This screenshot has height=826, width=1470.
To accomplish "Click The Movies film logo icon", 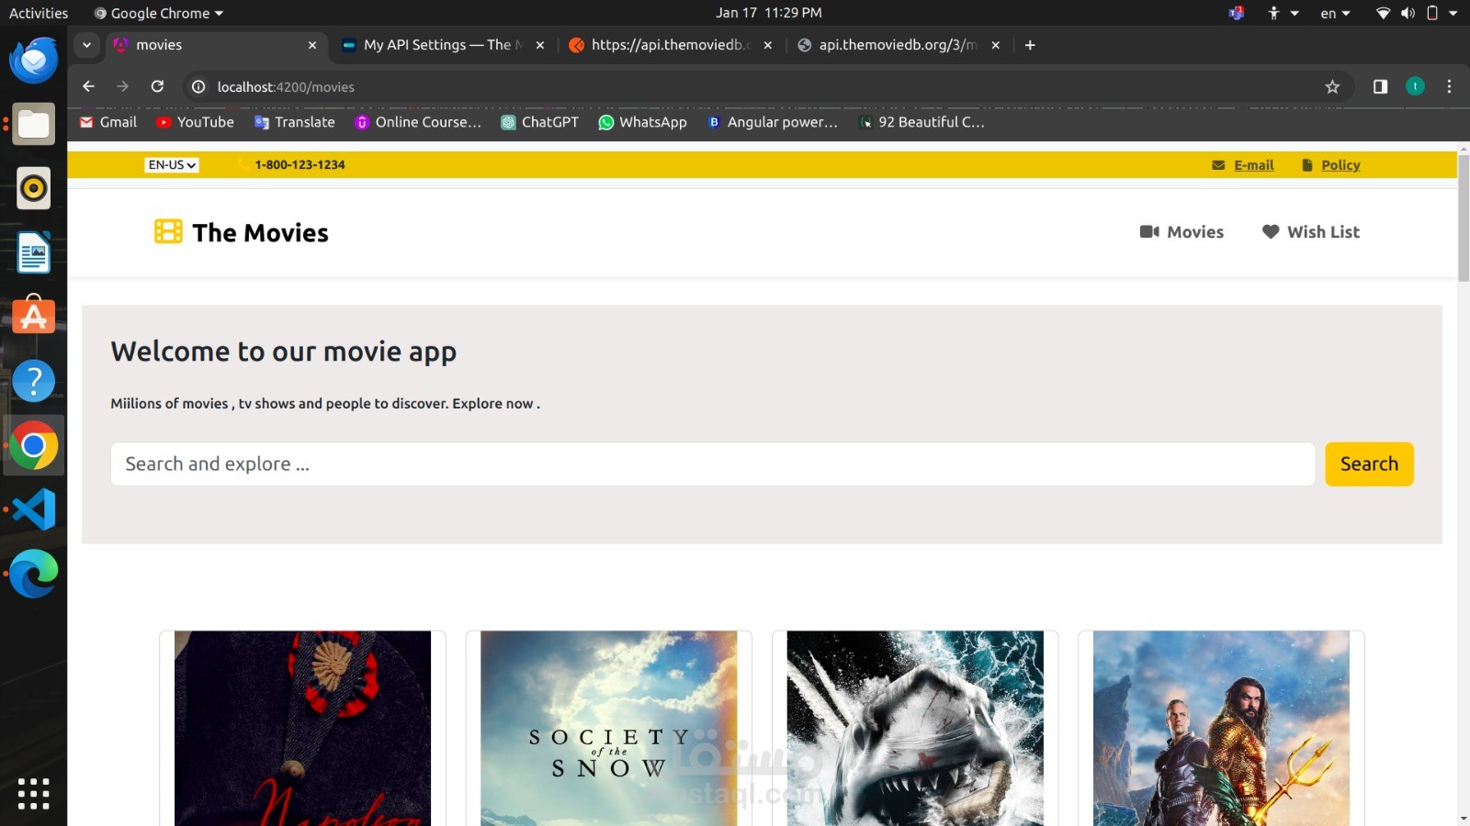I will pyautogui.click(x=168, y=231).
